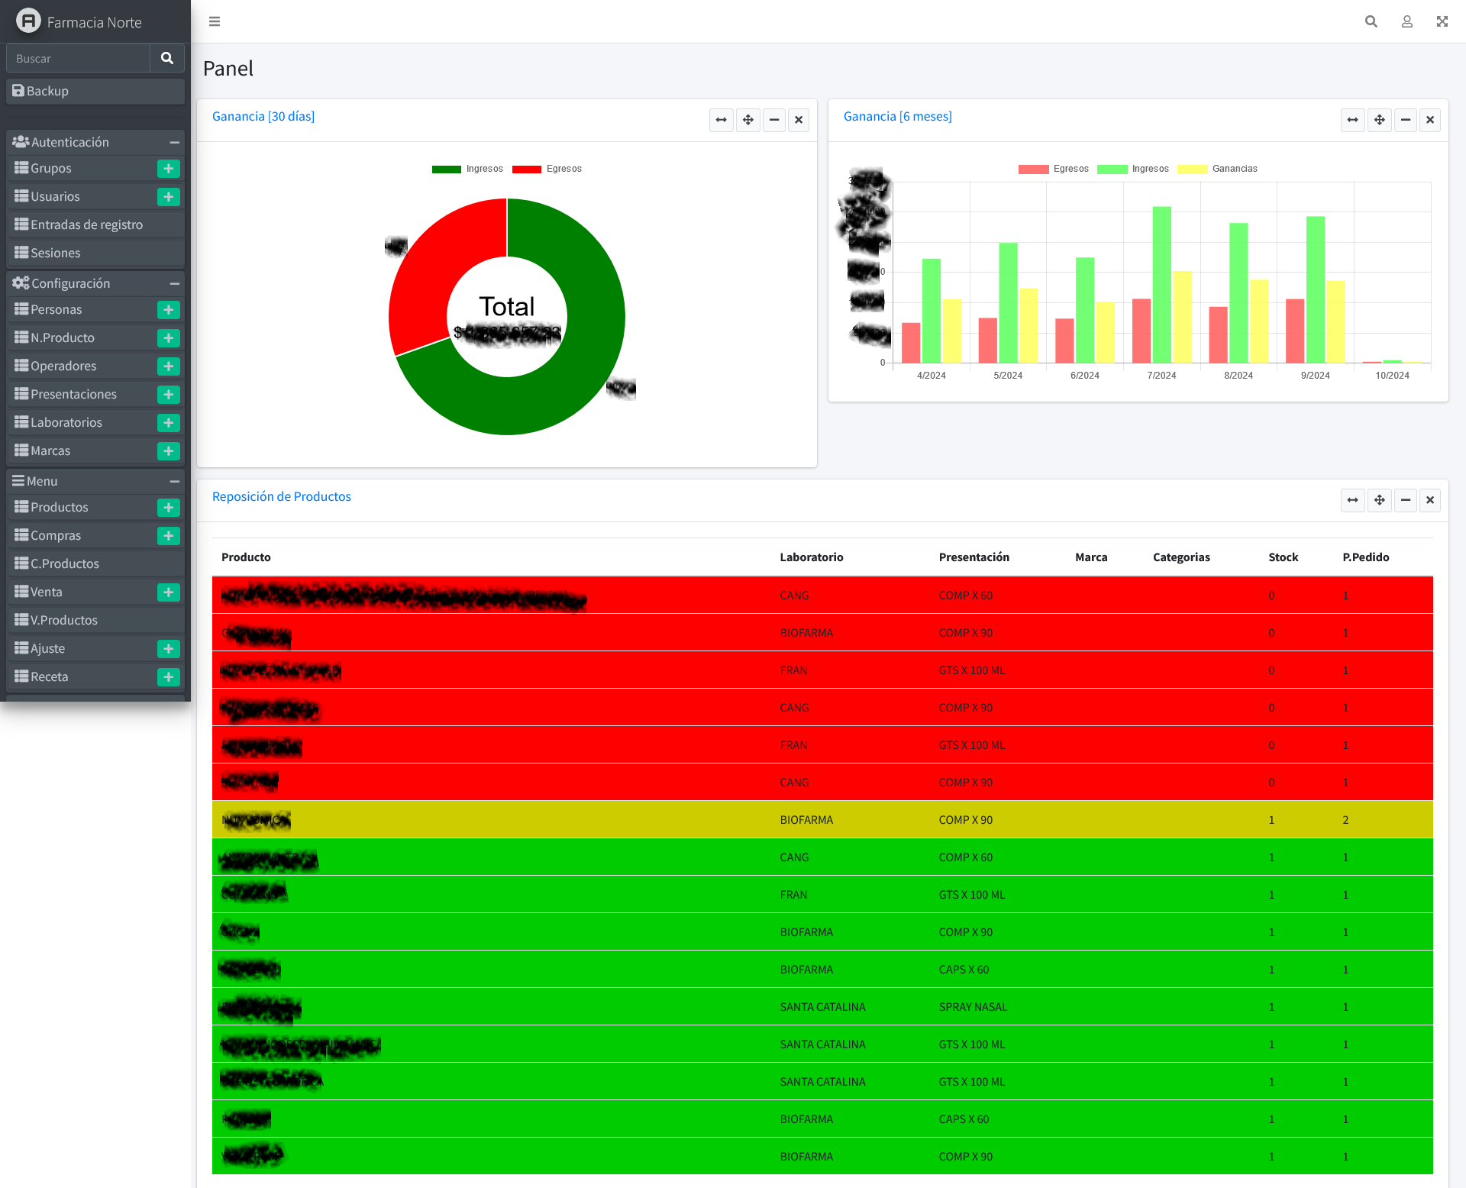Viewport: 1466px width, 1188px height.
Task: Collapse the Autenticación sidebar section
Action: click(x=174, y=143)
